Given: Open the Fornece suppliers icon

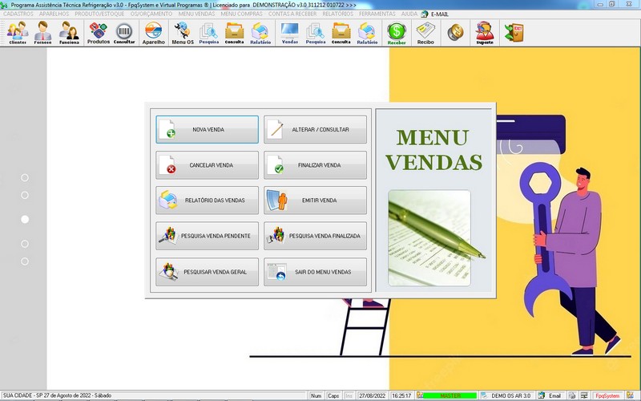Looking at the screenshot, I should click(x=43, y=33).
